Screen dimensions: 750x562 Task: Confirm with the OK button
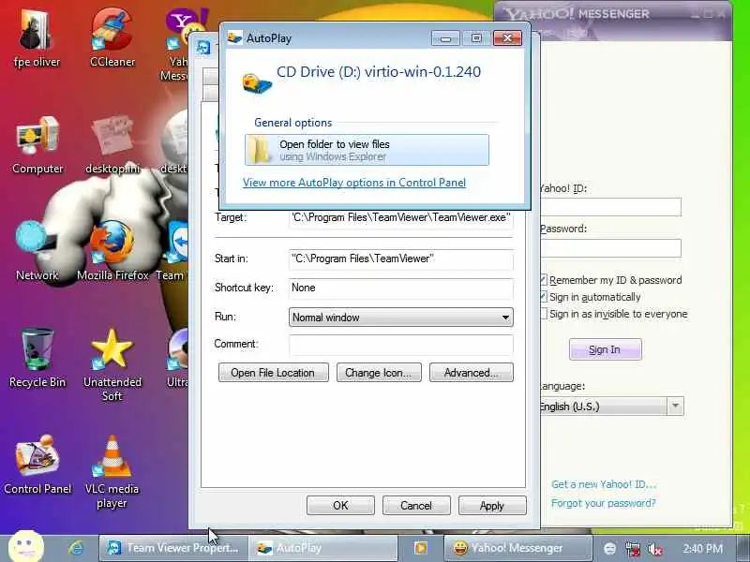(x=340, y=506)
